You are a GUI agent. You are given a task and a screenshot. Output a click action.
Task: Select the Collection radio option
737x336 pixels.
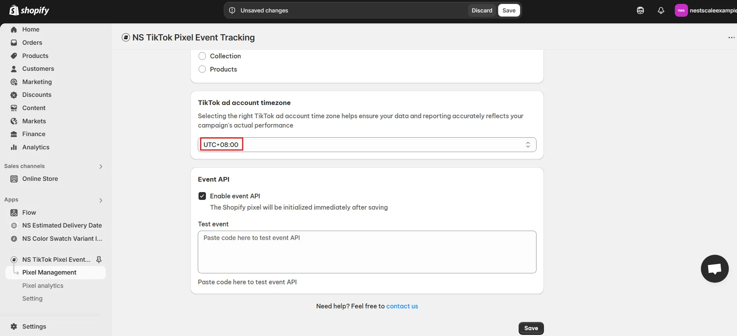pos(202,56)
